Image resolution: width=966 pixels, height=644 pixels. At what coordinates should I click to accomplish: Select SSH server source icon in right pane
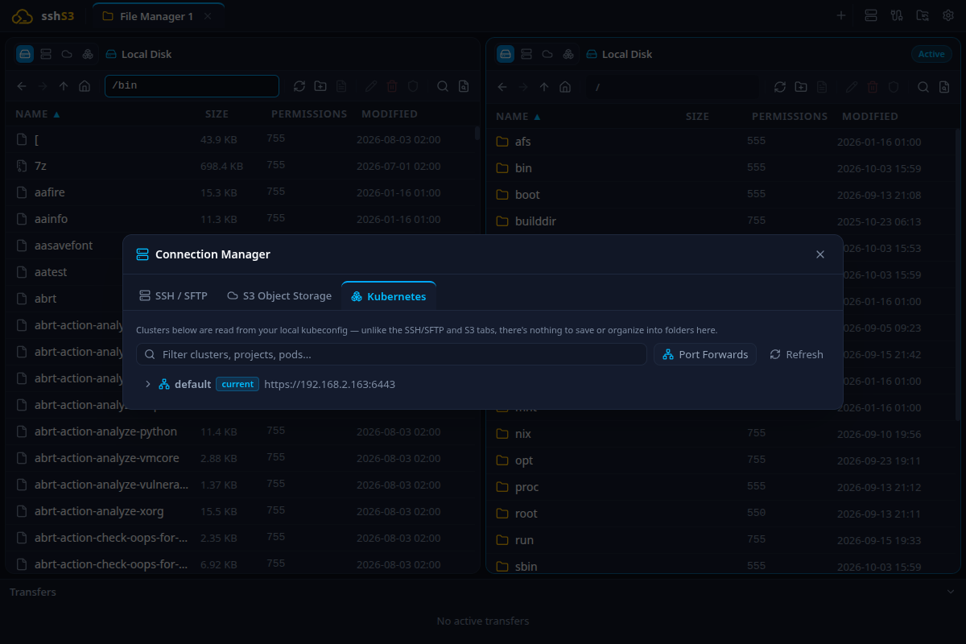(526, 54)
